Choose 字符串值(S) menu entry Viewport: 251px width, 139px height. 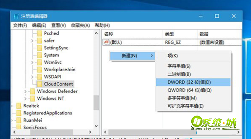pos(193,66)
